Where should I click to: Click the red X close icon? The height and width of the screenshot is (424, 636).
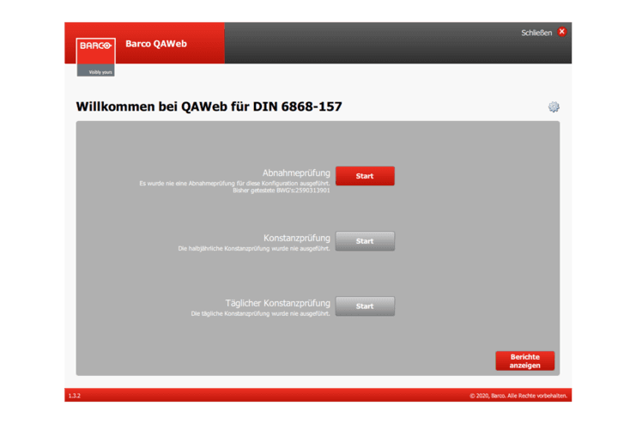pyautogui.click(x=562, y=32)
